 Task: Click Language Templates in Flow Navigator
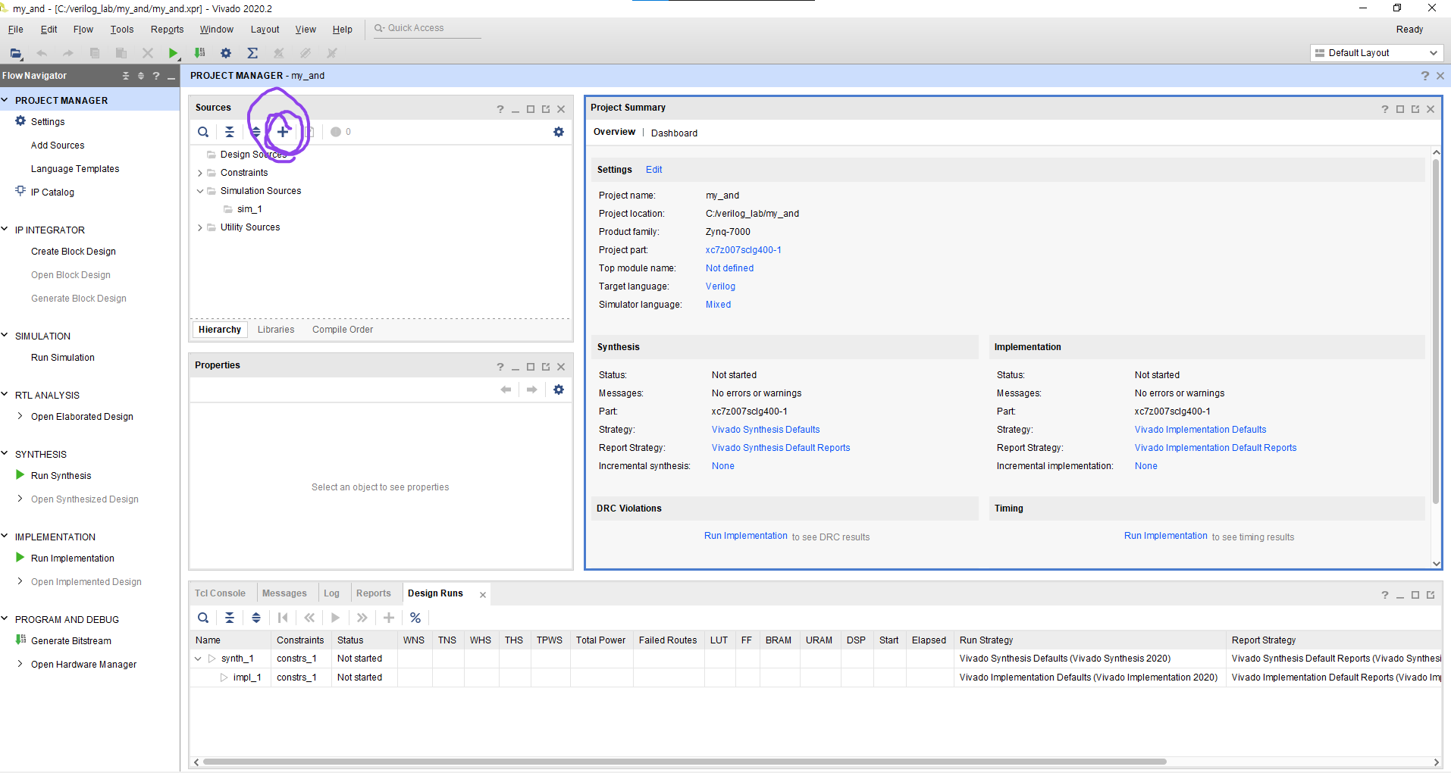75,169
